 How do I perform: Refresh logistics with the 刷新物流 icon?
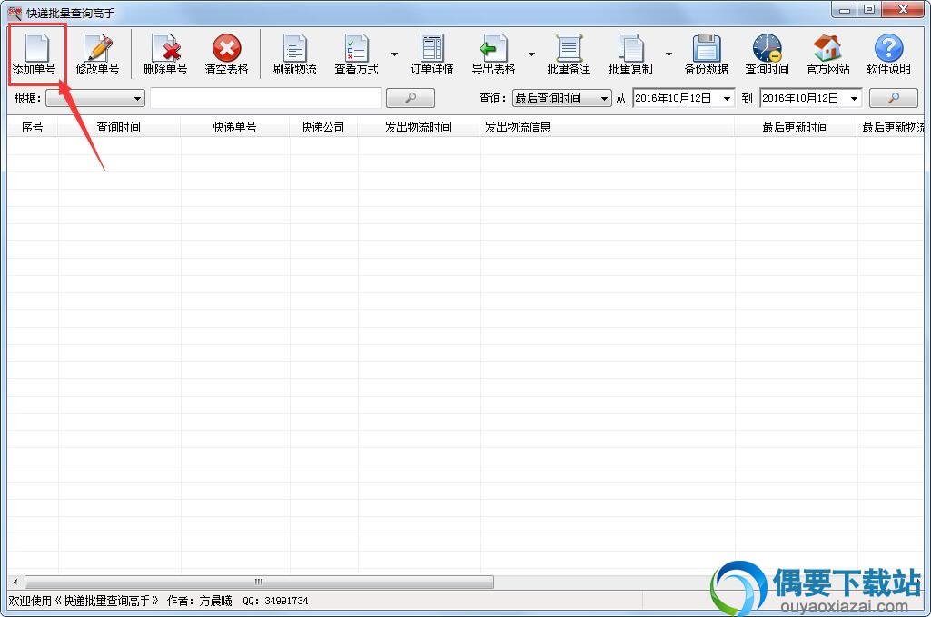[x=295, y=54]
